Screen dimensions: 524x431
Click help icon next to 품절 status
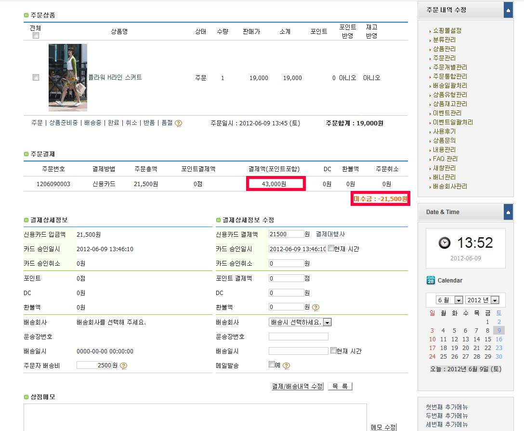coord(178,123)
